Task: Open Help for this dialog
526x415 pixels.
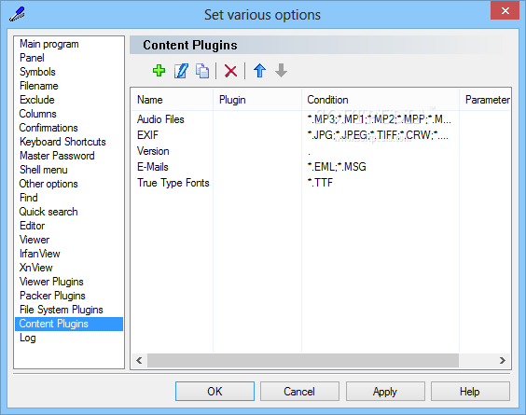Action: tap(470, 391)
